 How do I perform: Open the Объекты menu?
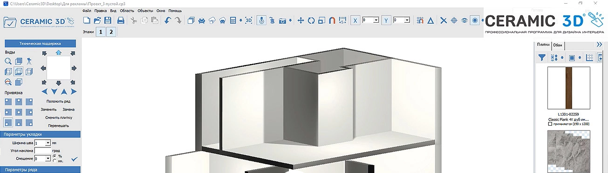[145, 10]
